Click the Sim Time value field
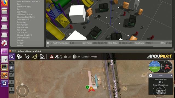The image size is (175, 98). (100, 43)
